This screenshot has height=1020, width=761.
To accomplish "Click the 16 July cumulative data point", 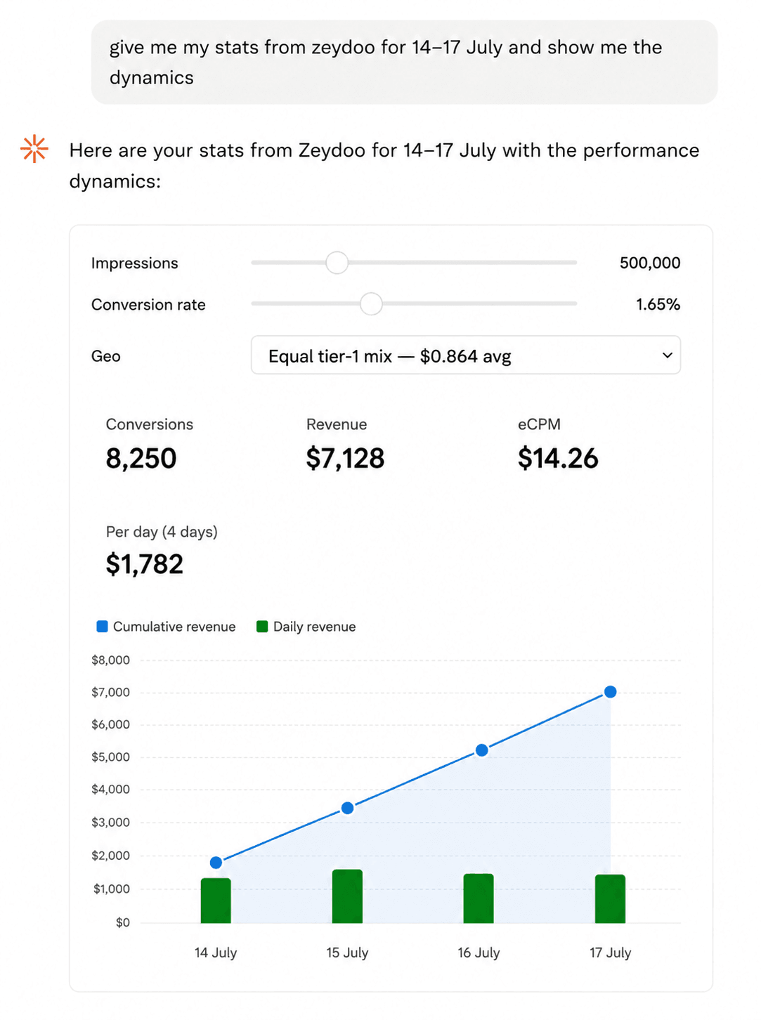I will tap(482, 750).
